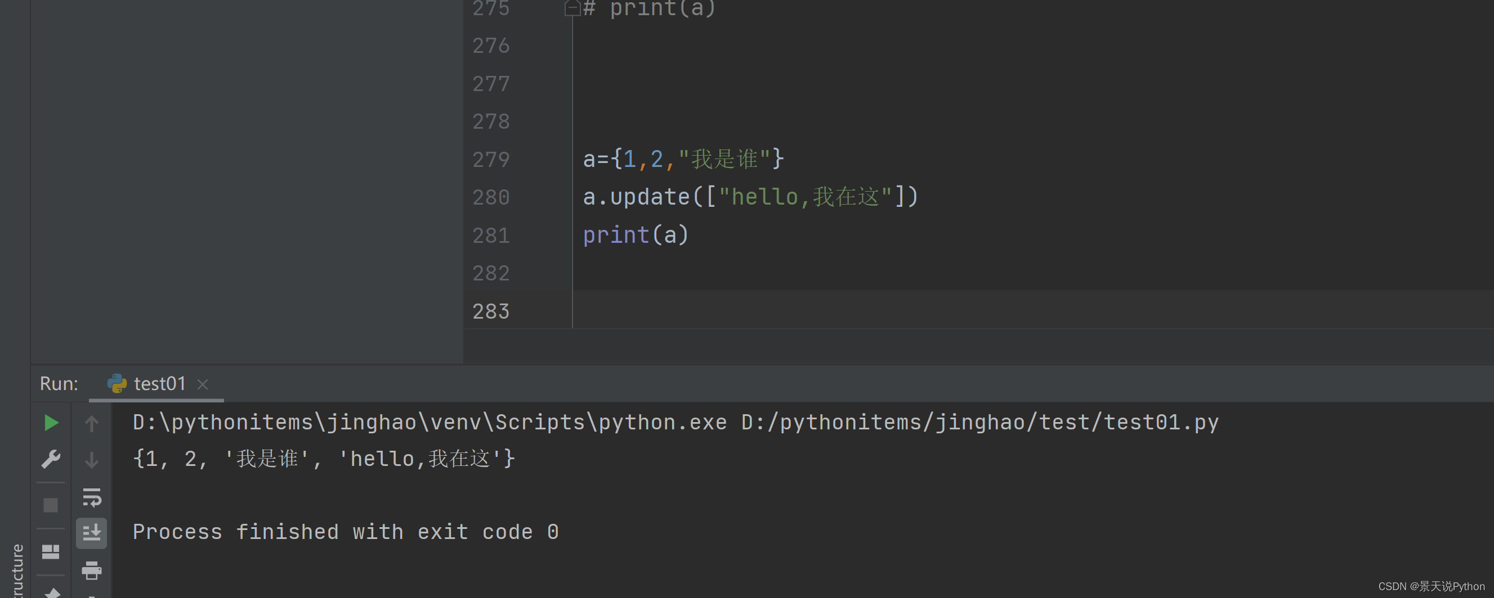Image resolution: width=1494 pixels, height=598 pixels.
Task: Open the Structure tool window
Action: 17,570
